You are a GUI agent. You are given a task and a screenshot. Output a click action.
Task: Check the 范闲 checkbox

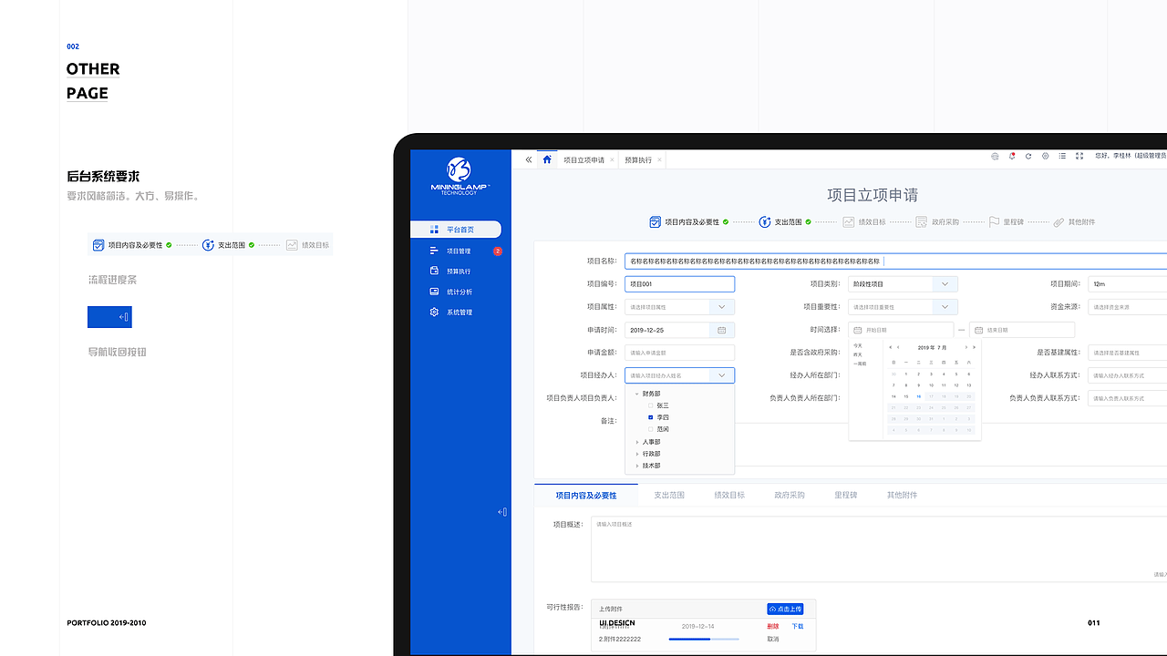(x=650, y=429)
